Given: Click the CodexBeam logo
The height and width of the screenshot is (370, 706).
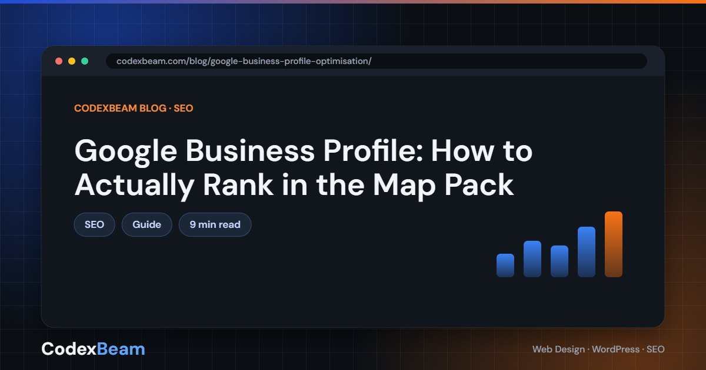Looking at the screenshot, I should click(93, 349).
